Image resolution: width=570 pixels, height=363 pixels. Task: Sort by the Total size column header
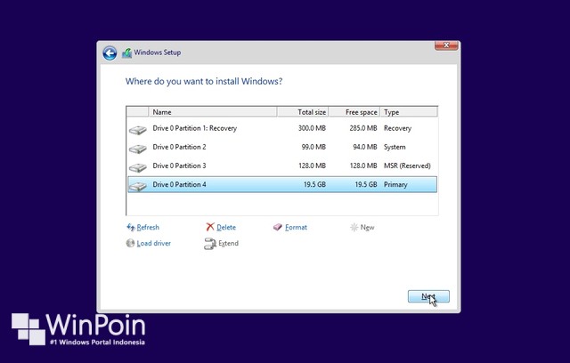303,112
